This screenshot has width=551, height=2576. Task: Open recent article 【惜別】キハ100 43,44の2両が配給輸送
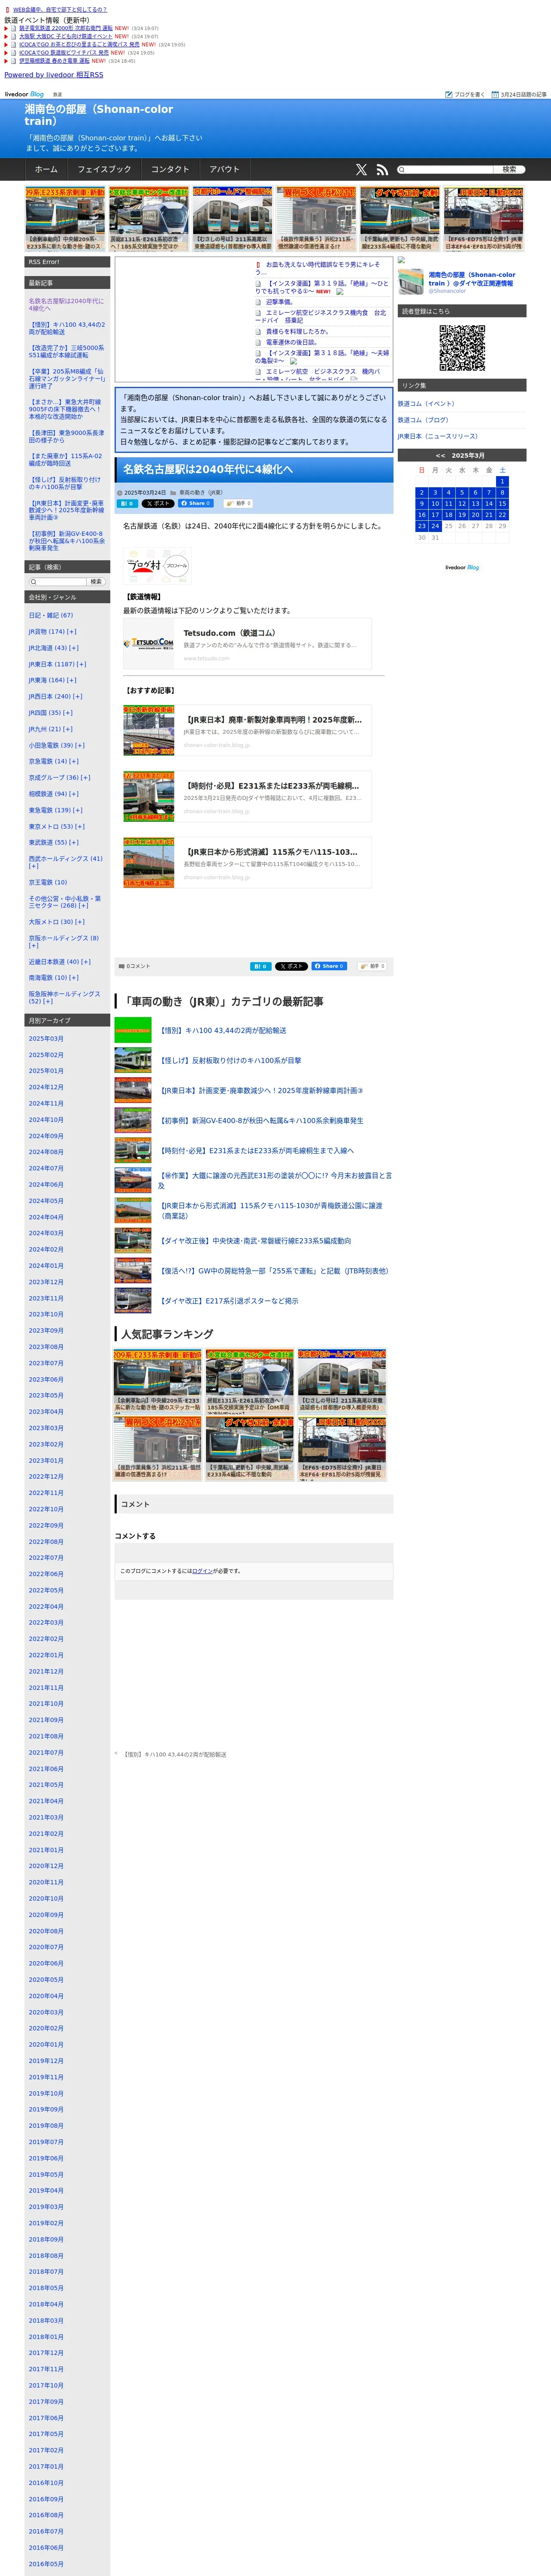point(67,329)
